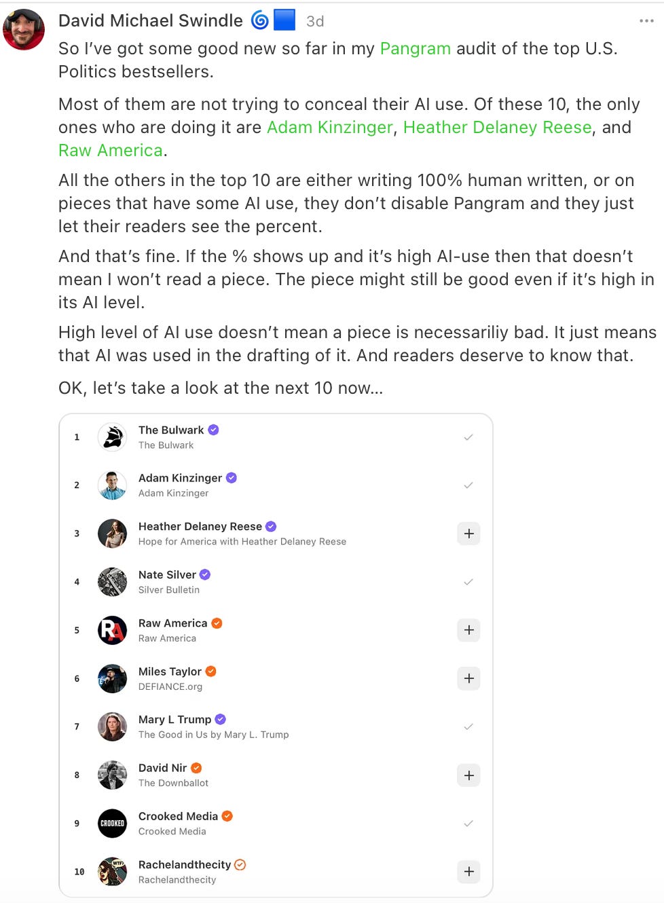Subscribe to Heather Delaney Reese with plus button
The width and height of the screenshot is (664, 903).
468,534
